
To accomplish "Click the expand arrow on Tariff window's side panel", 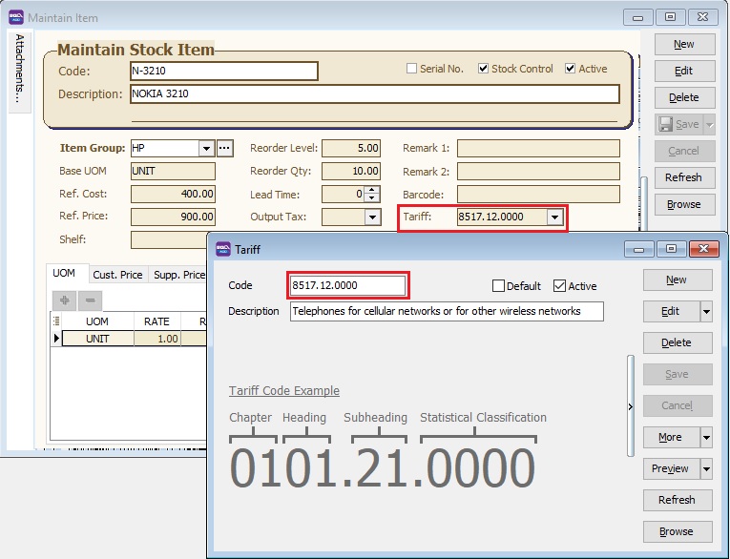I will (x=630, y=406).
